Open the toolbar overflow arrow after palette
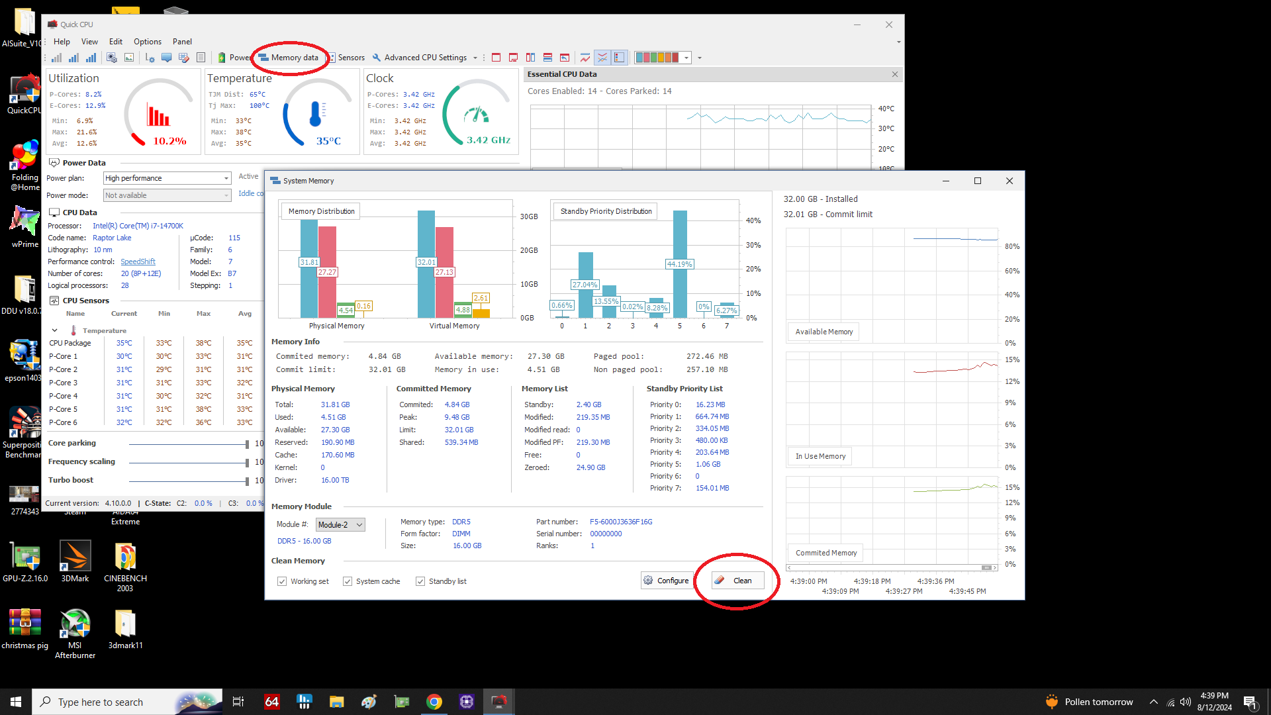 tap(700, 58)
